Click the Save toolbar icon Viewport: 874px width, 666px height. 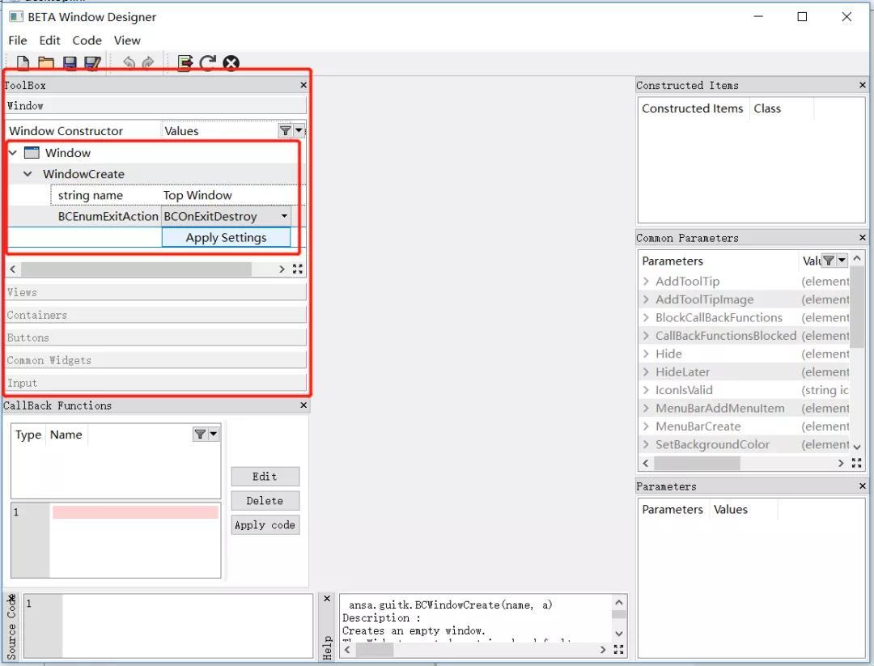pyautogui.click(x=70, y=63)
